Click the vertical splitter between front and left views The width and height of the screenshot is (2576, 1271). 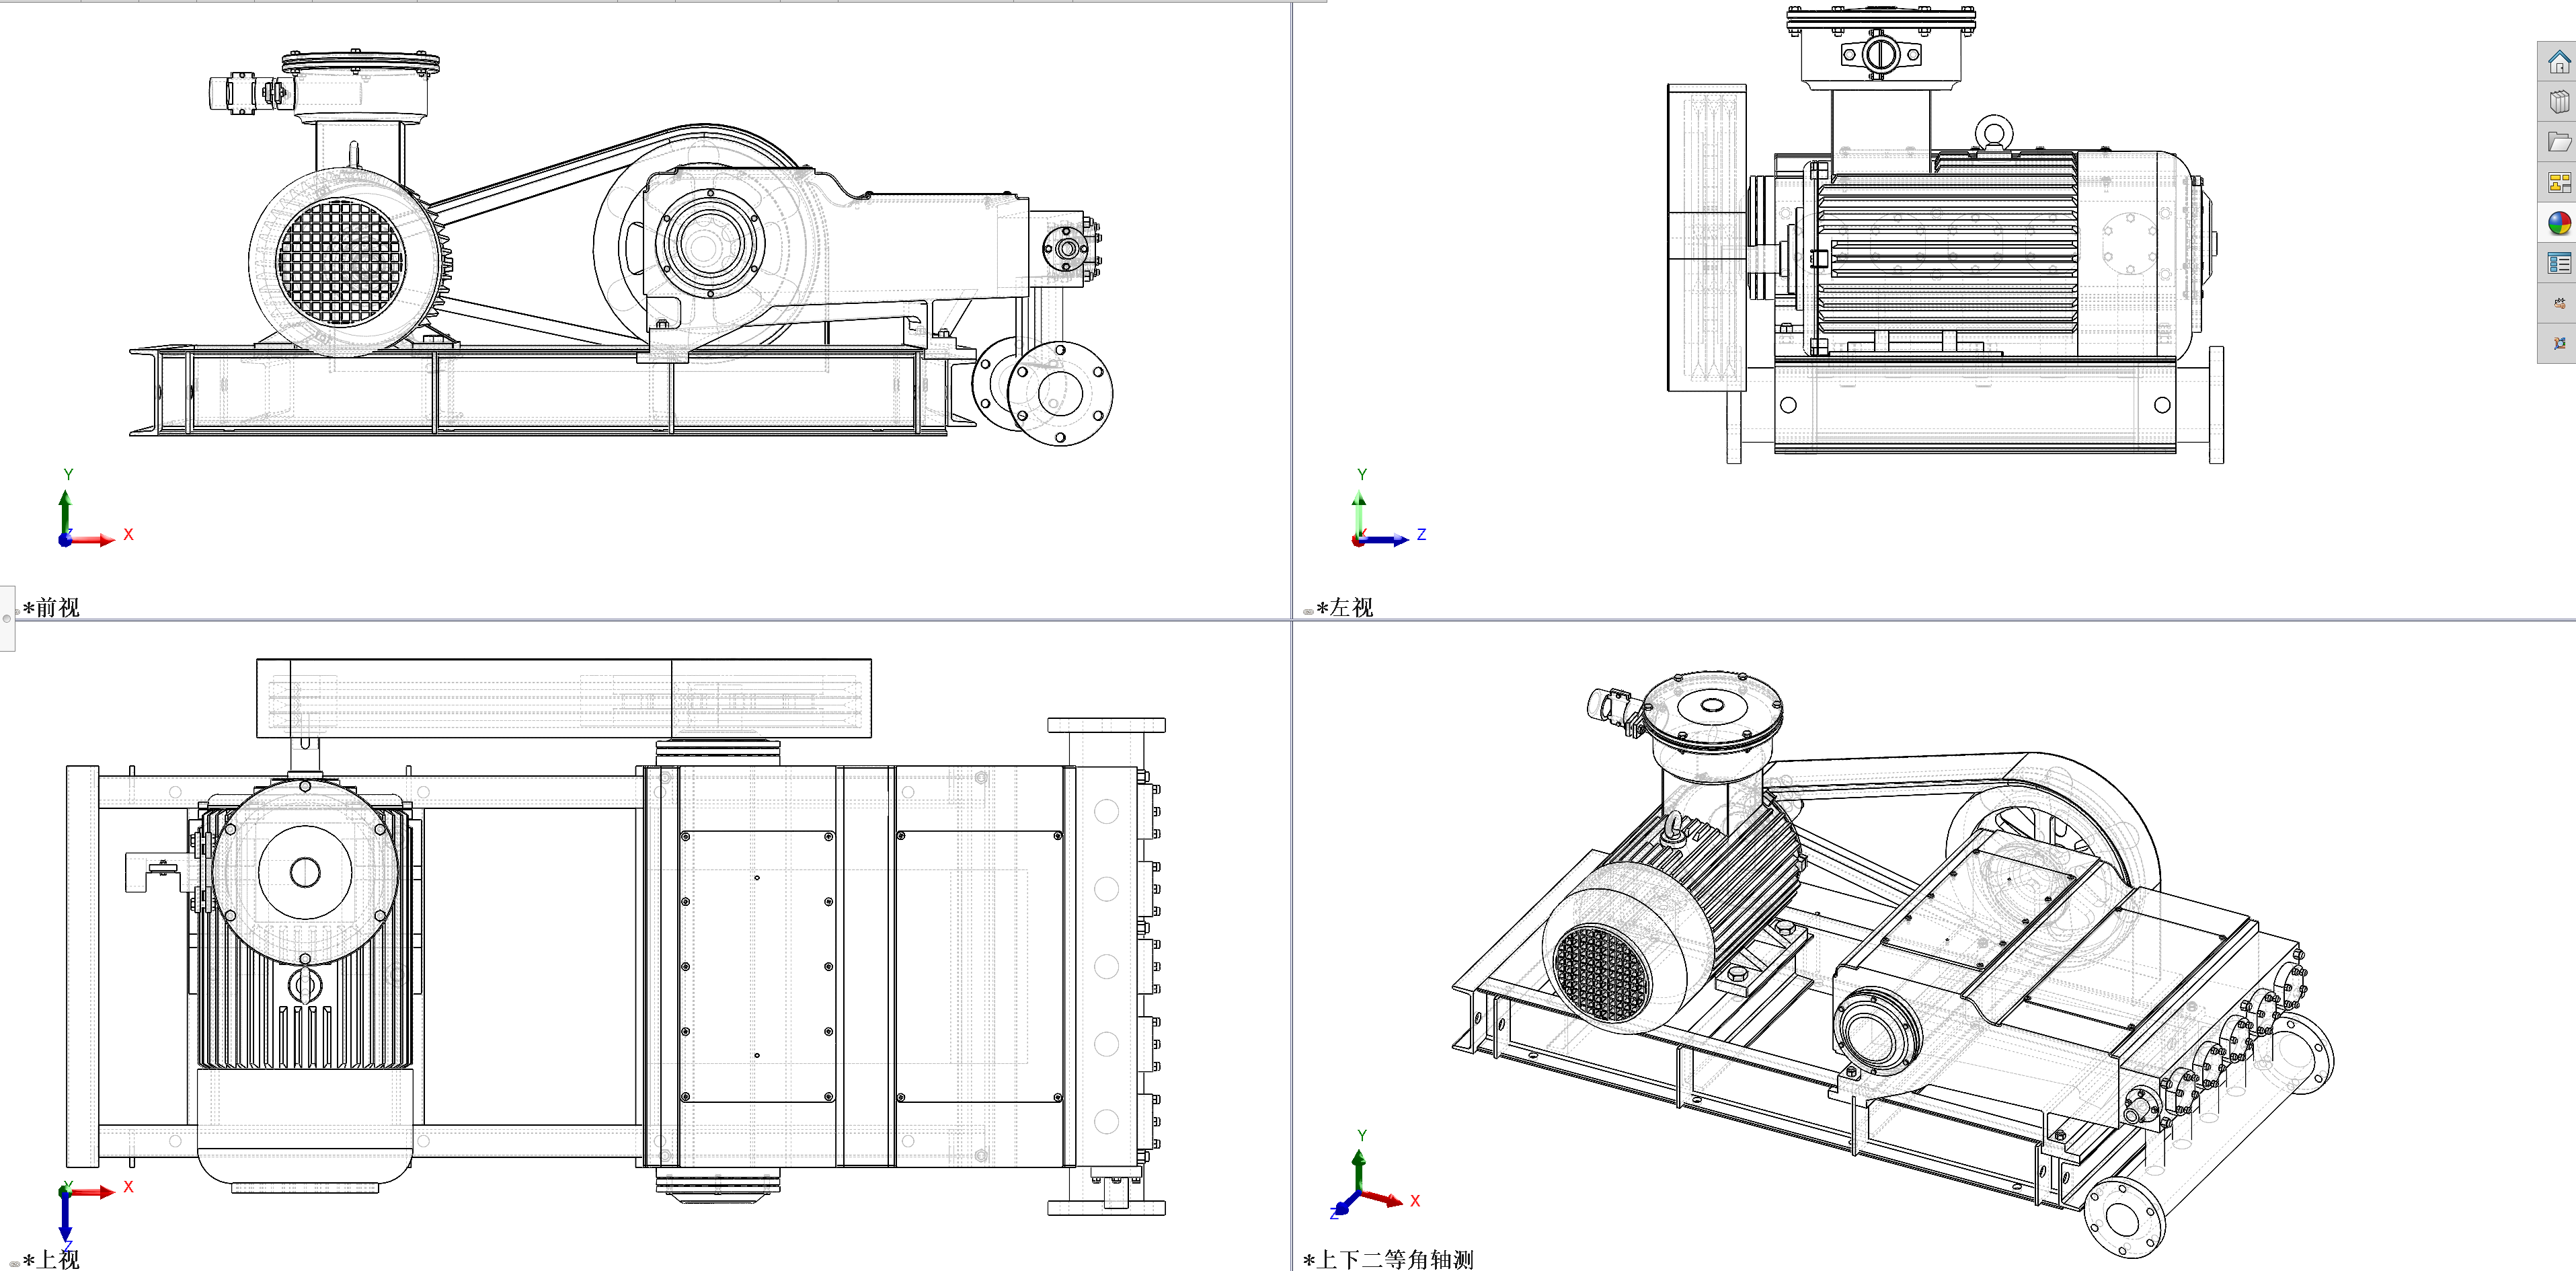(1291, 300)
